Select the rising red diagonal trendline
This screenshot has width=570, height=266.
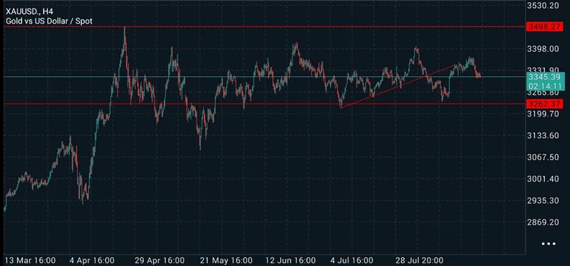tap(397, 86)
